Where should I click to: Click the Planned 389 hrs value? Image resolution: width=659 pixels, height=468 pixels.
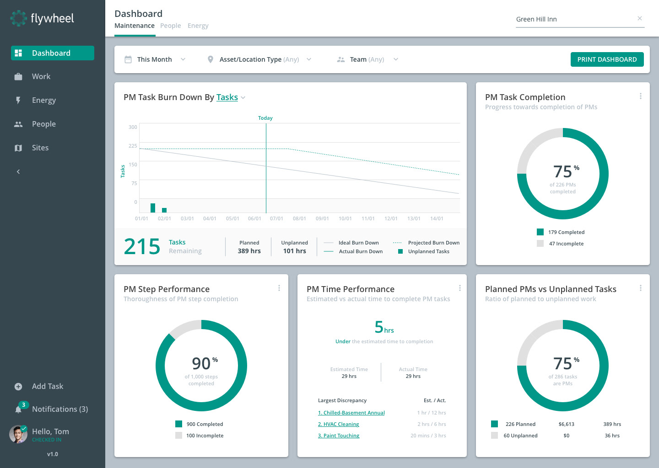[249, 251]
